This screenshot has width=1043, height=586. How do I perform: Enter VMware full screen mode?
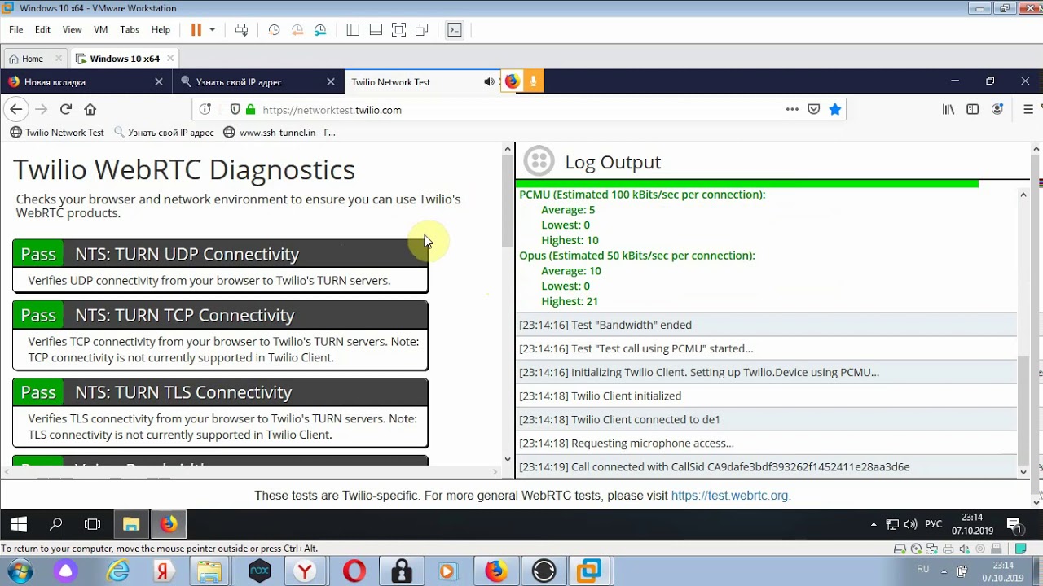(398, 29)
